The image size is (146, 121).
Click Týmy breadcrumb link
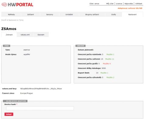[21, 20]
